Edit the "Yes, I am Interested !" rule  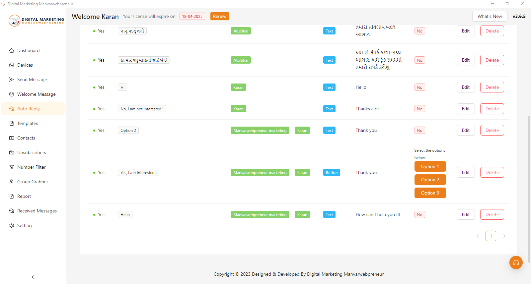coord(465,172)
